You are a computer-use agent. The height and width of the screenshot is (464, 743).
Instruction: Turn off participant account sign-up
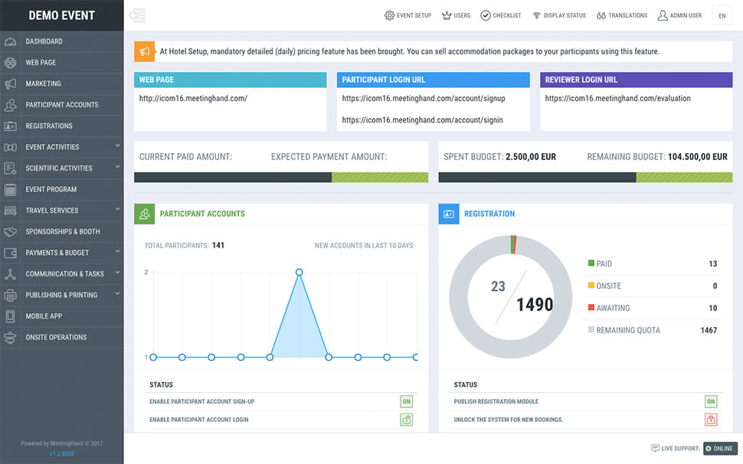pos(406,401)
